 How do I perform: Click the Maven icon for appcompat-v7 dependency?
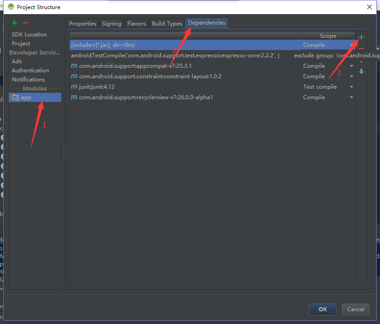click(x=74, y=66)
